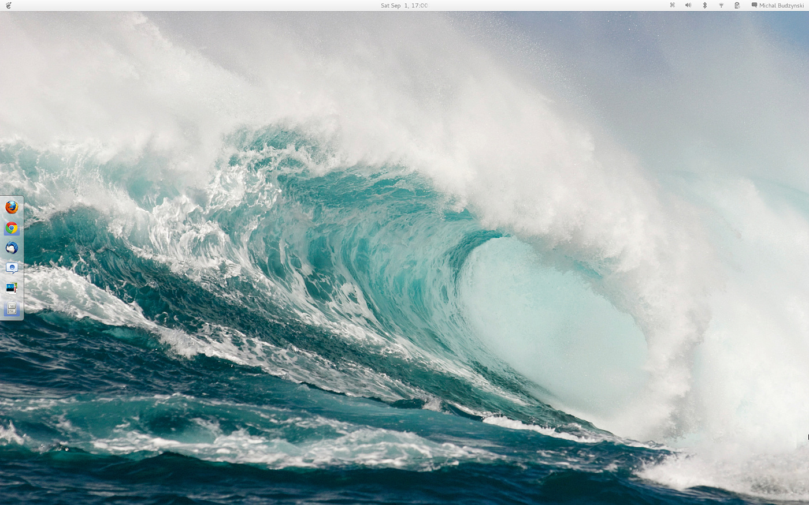Launch Thunderbird mail from the dock
The height and width of the screenshot is (505, 809).
pyautogui.click(x=12, y=248)
